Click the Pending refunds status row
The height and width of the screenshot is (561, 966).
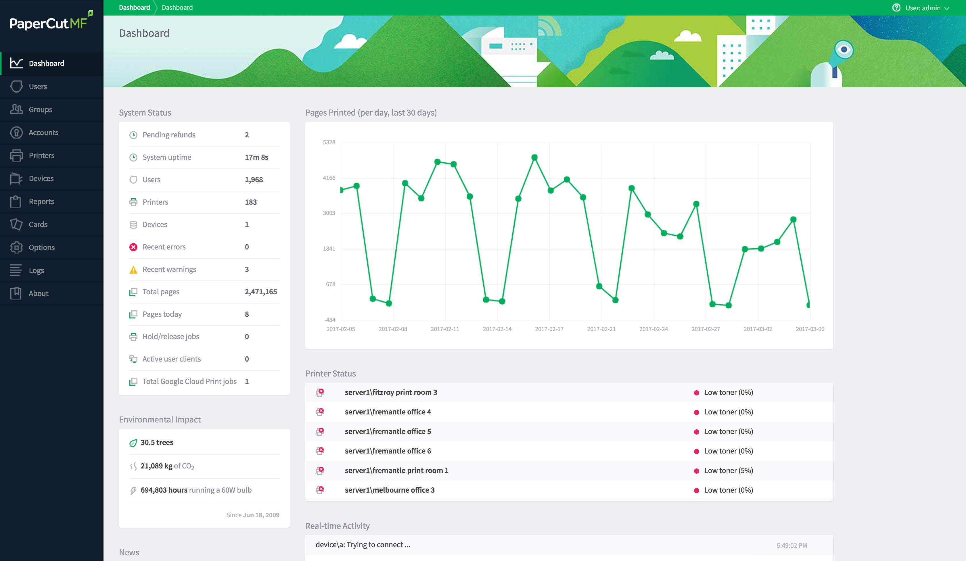pyautogui.click(x=204, y=135)
